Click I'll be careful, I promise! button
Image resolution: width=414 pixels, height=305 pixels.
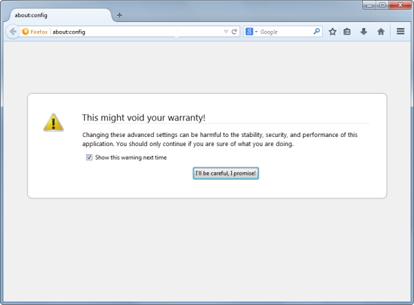tap(226, 173)
